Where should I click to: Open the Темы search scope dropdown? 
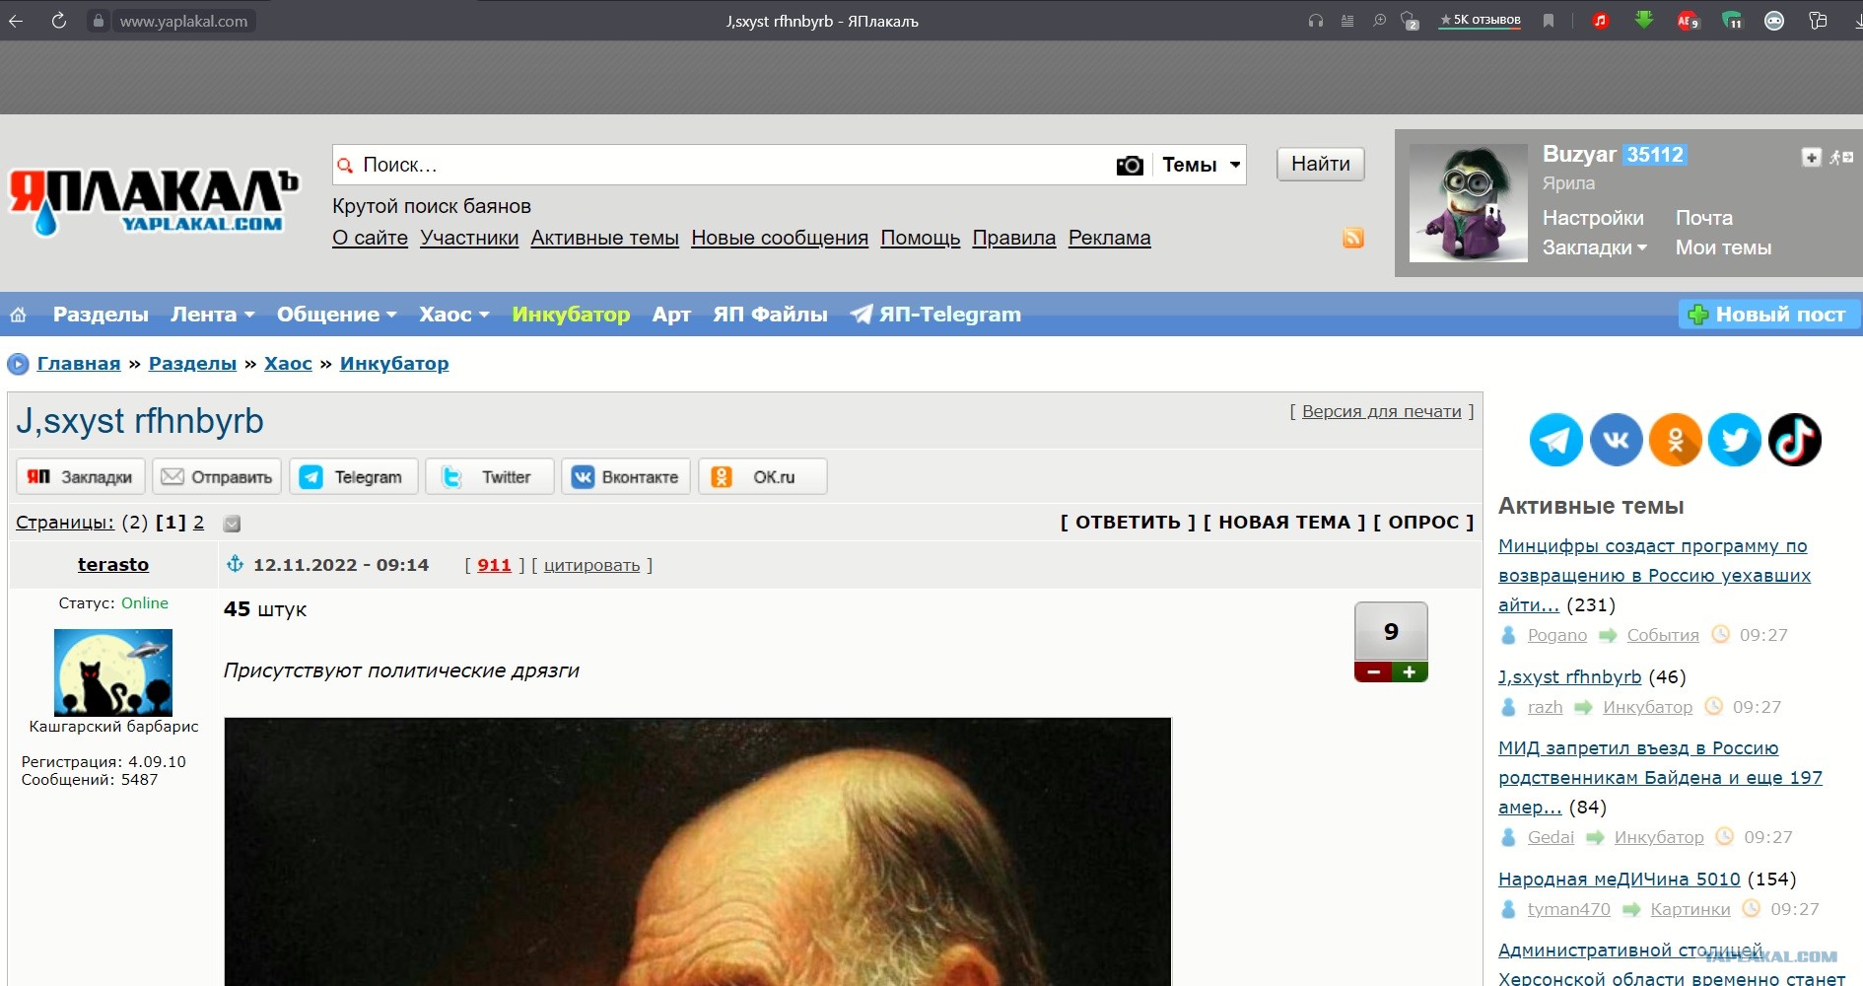tap(1200, 166)
